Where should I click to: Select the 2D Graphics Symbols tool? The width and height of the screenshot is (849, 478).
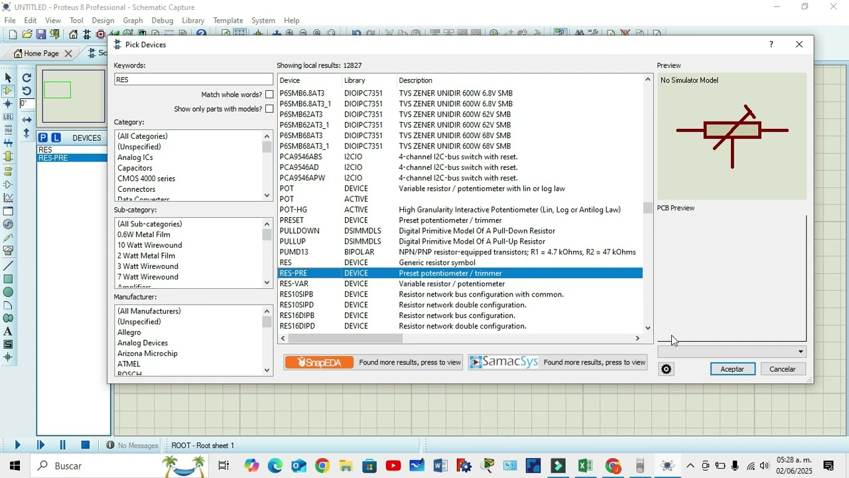[x=8, y=345]
